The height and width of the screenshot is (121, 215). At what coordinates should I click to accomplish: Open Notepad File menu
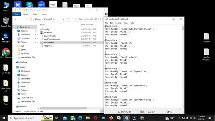tap(106, 23)
